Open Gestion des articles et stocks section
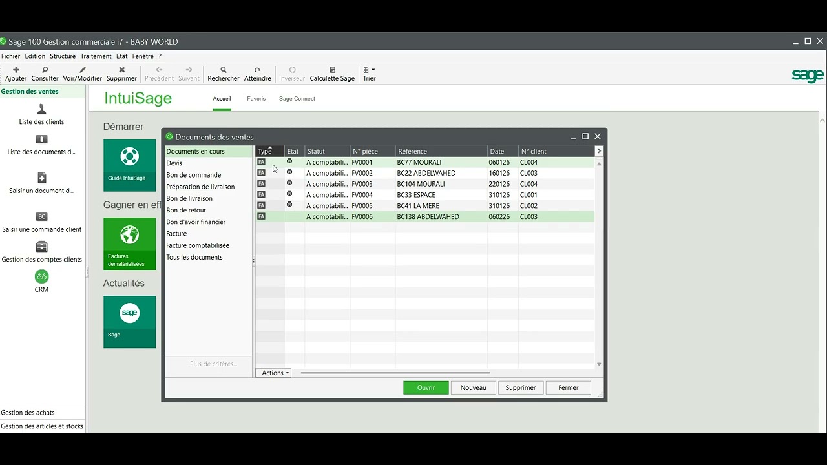This screenshot has width=827, height=465. 43,426
